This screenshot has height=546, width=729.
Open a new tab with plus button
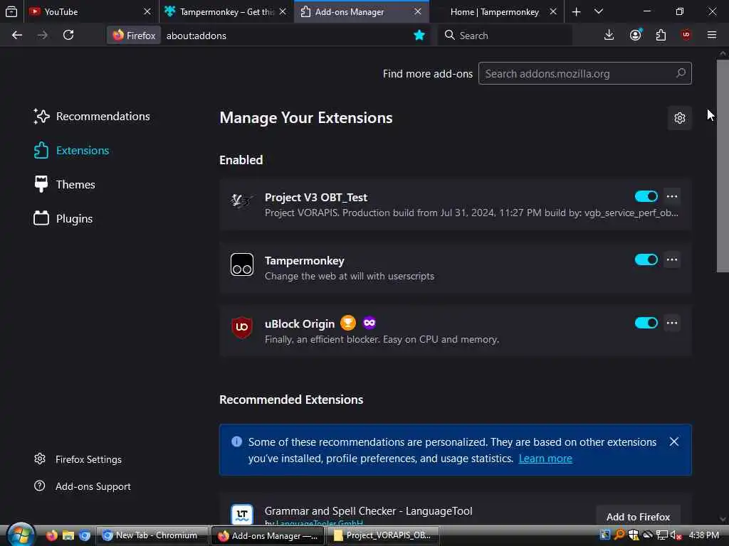click(576, 11)
